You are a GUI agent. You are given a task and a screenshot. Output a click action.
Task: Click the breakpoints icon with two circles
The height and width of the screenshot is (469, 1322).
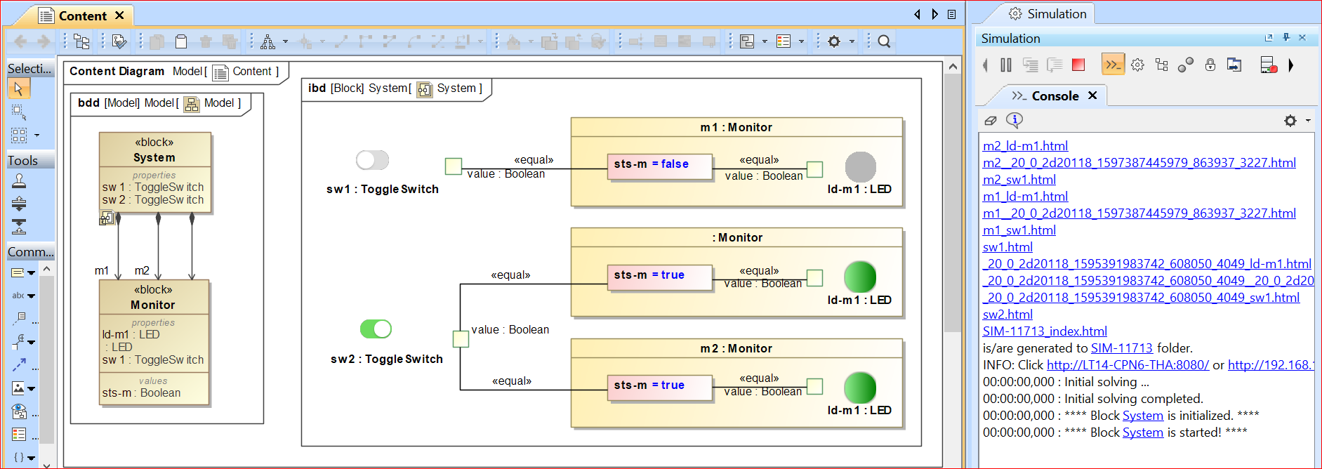point(1185,65)
